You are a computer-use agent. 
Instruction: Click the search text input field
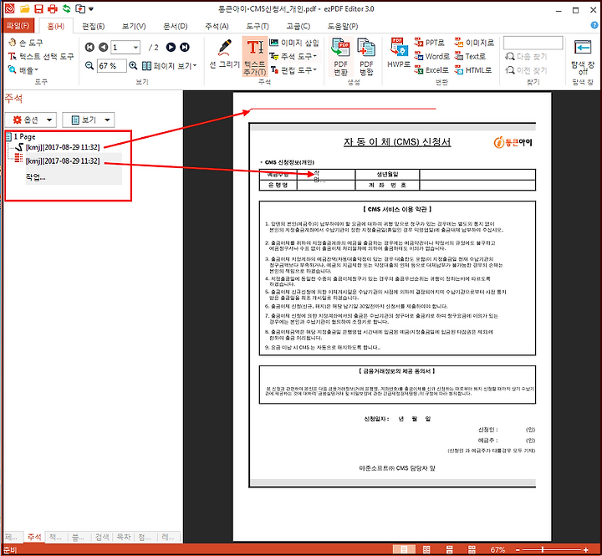533,43
